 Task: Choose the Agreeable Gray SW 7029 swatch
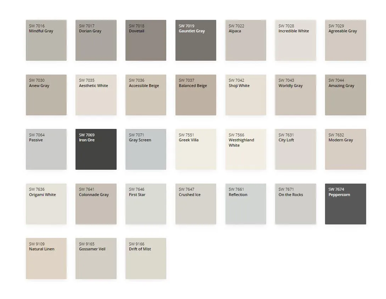[346, 40]
